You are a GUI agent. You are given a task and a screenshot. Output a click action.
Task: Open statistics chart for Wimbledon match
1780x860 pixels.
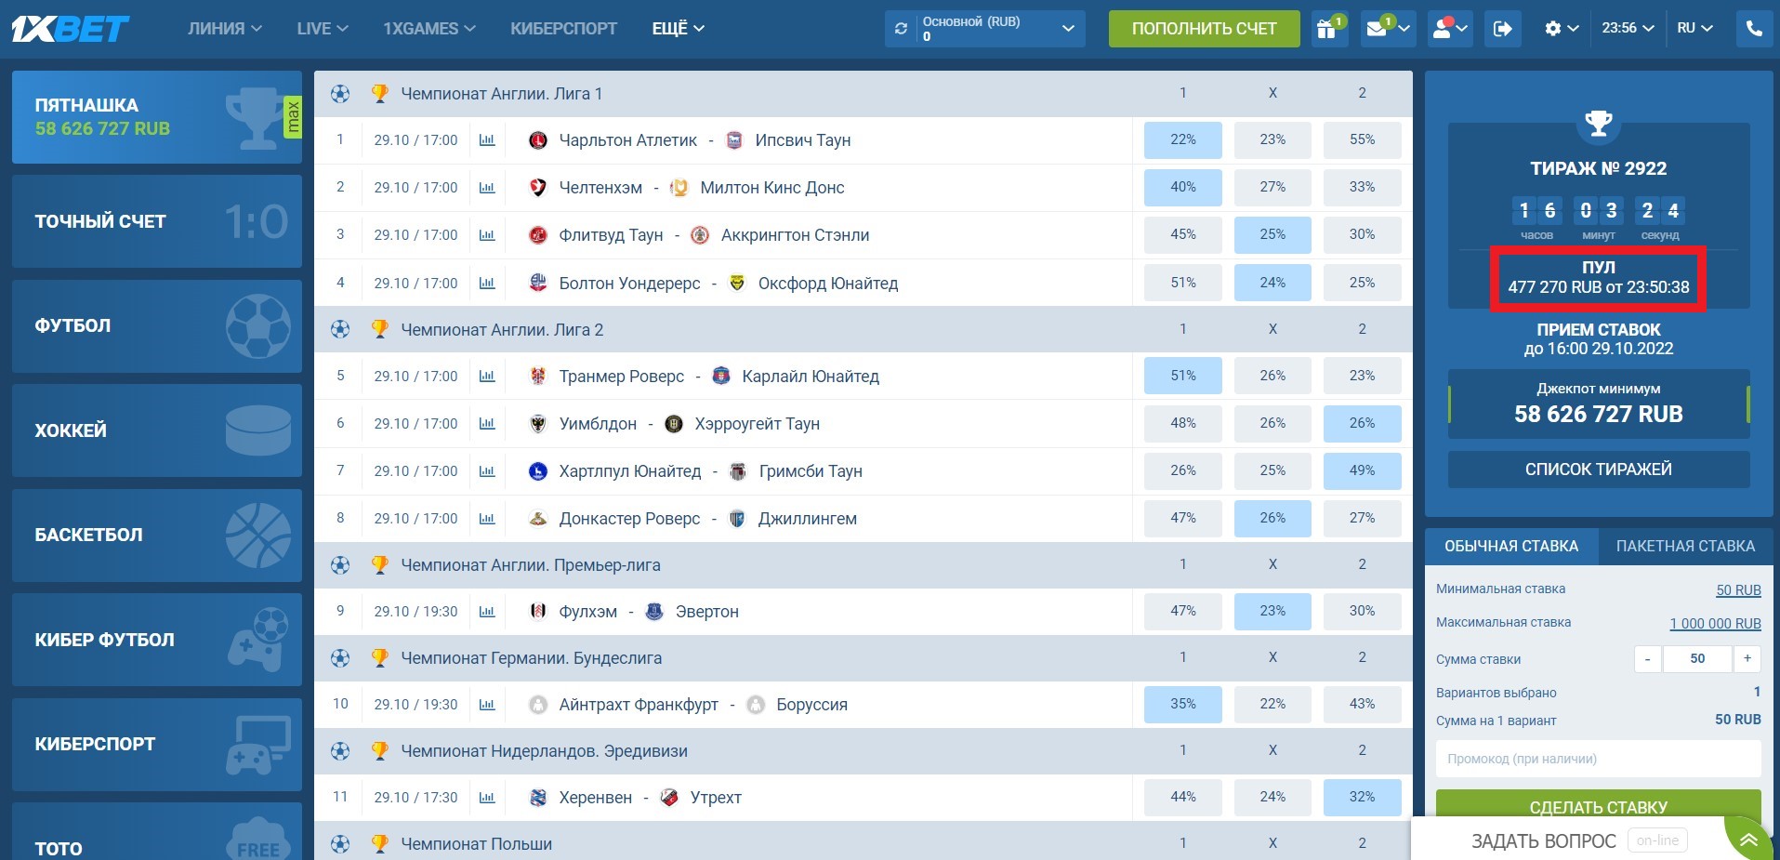487,424
